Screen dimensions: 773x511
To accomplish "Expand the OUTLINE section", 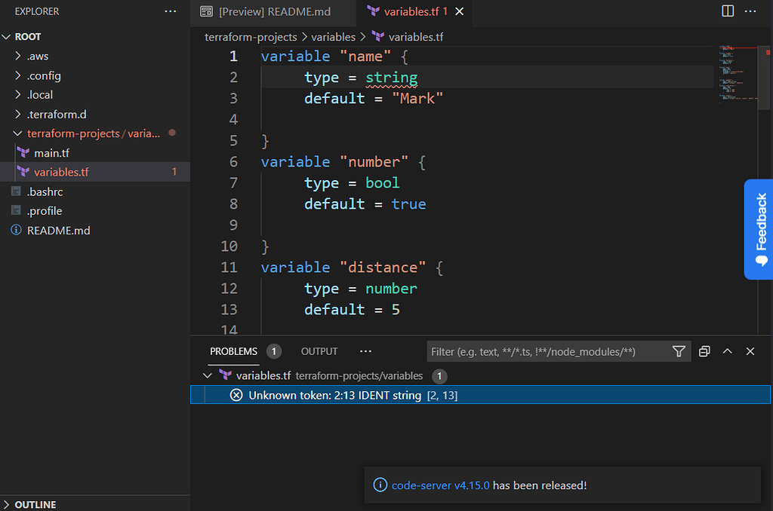I will (x=35, y=504).
